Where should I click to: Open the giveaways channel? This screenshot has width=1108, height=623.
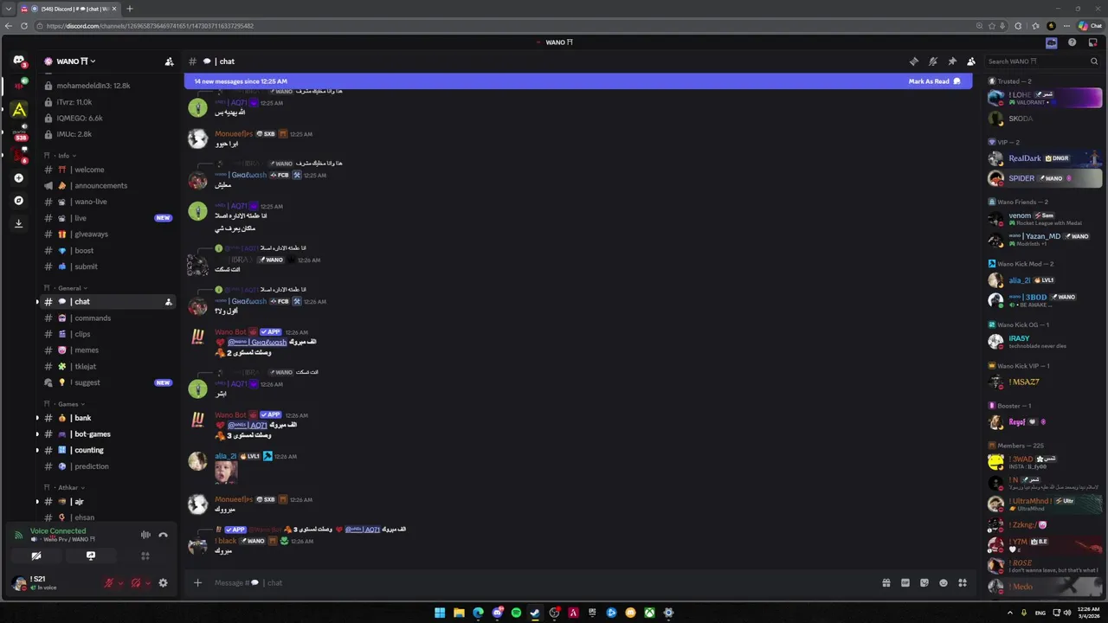(x=107, y=234)
